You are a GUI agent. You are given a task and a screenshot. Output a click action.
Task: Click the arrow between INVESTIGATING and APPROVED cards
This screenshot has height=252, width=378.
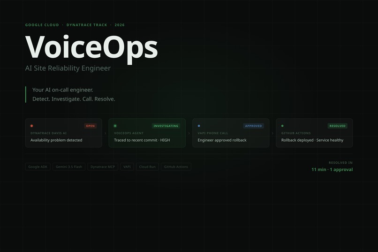click(189, 133)
